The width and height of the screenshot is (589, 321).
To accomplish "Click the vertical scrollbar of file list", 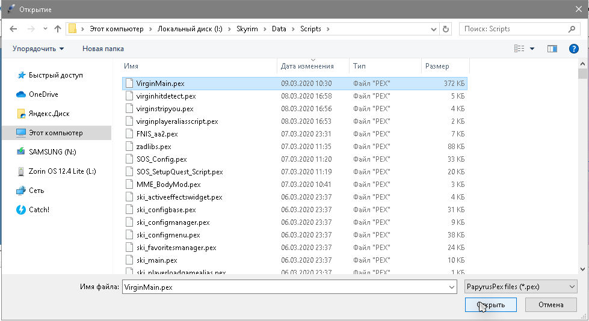I will pyautogui.click(x=582, y=168).
